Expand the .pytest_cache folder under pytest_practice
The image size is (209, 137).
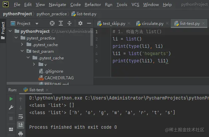[22, 44]
